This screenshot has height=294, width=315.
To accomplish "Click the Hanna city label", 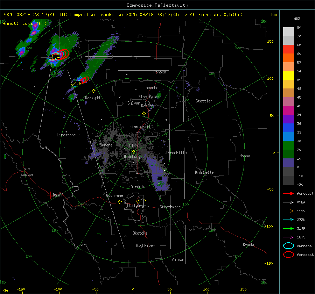I will coord(245,156).
